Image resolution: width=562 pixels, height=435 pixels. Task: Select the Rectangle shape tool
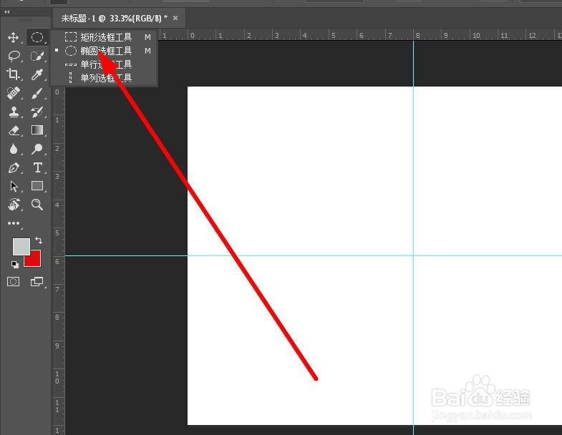[x=37, y=186]
